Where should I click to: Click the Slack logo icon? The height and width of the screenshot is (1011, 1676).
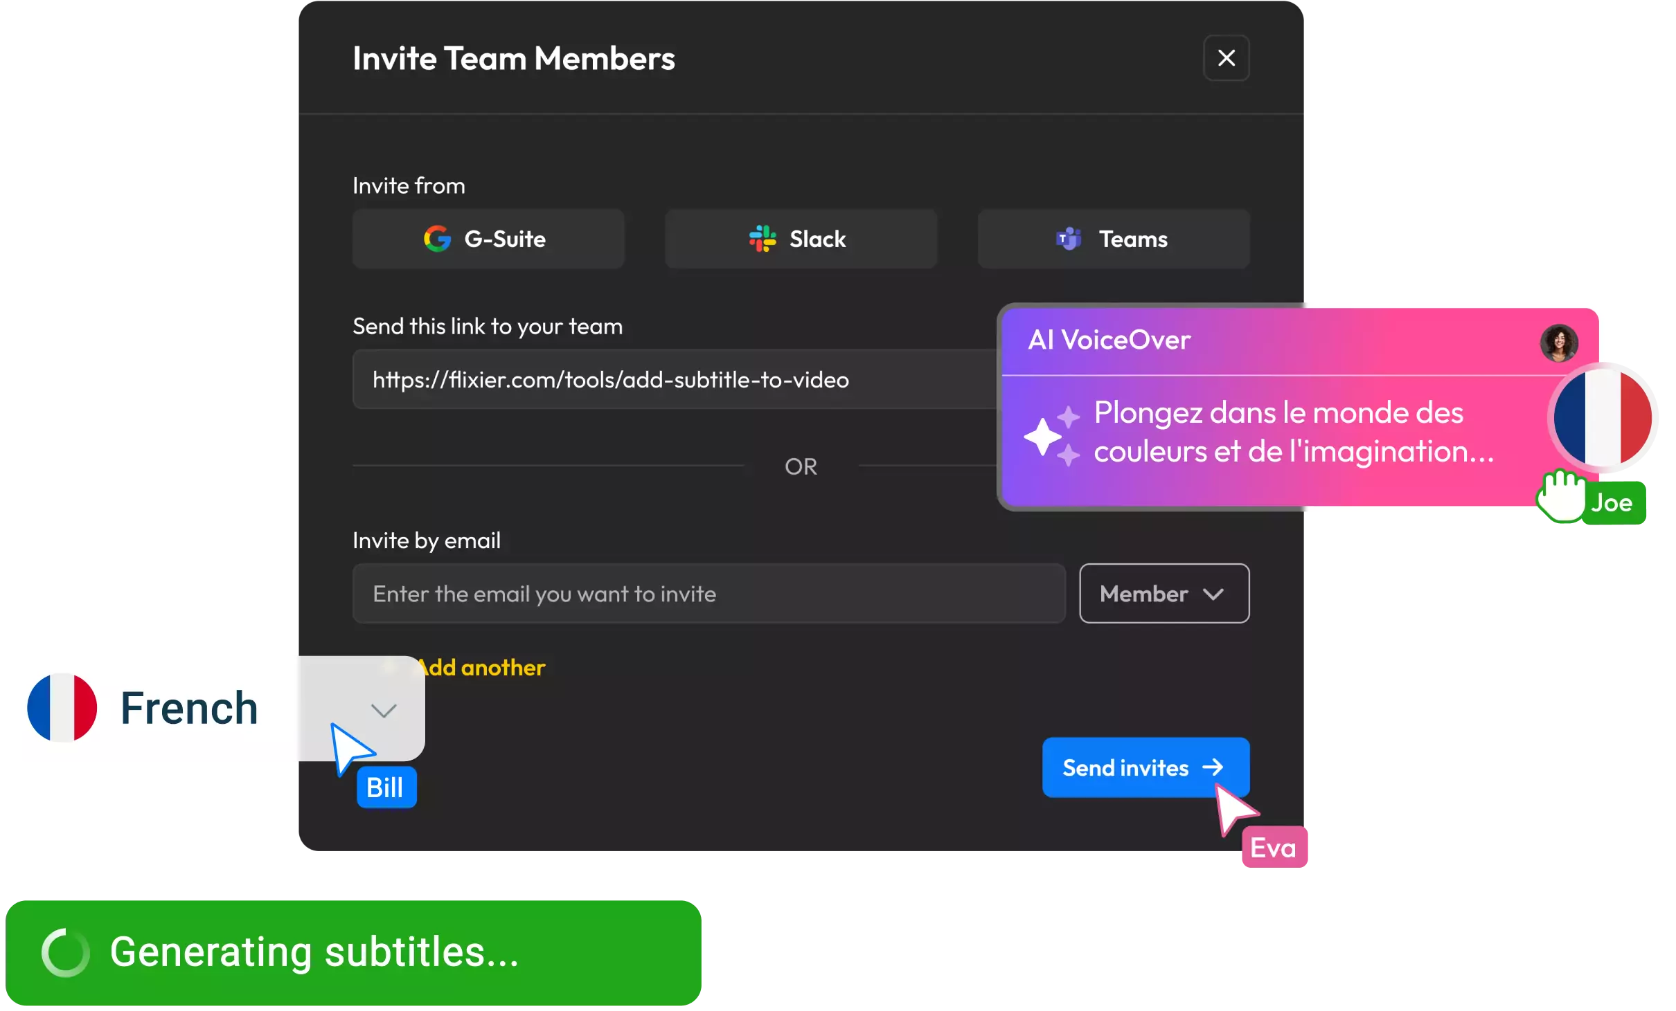tap(763, 239)
